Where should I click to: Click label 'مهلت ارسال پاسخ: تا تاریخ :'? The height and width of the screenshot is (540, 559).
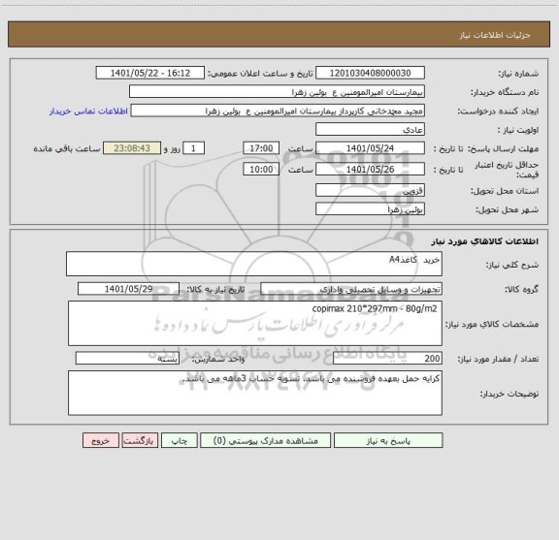(486, 149)
